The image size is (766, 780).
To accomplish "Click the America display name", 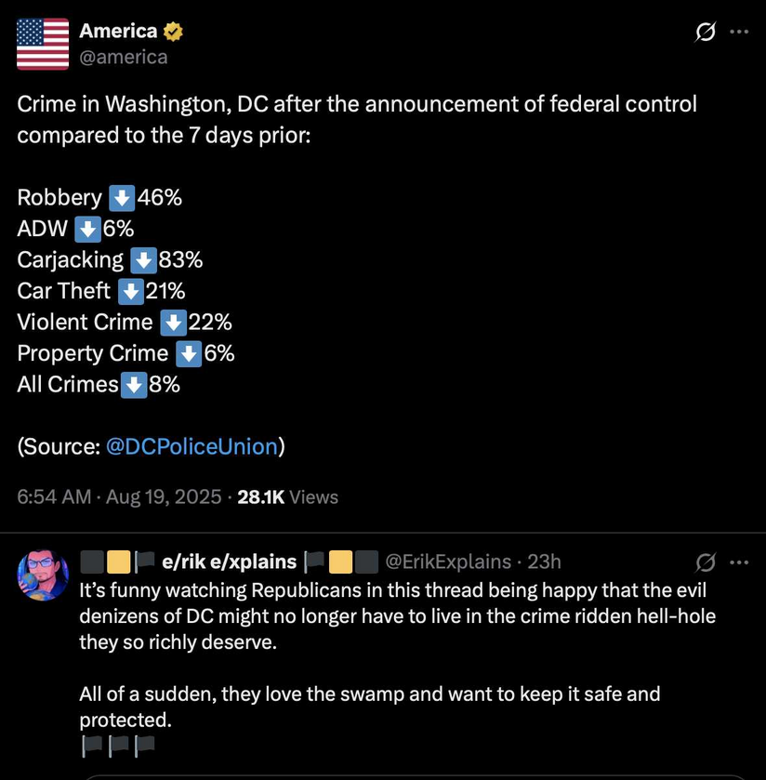I will click(x=118, y=31).
